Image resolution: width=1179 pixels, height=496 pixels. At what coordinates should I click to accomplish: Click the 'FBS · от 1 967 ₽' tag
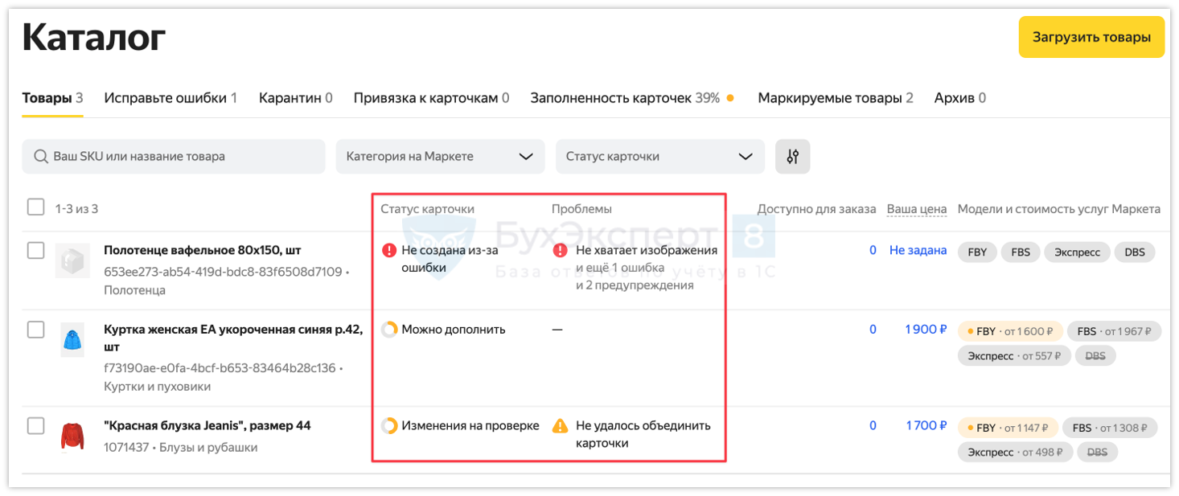pyautogui.click(x=1114, y=331)
